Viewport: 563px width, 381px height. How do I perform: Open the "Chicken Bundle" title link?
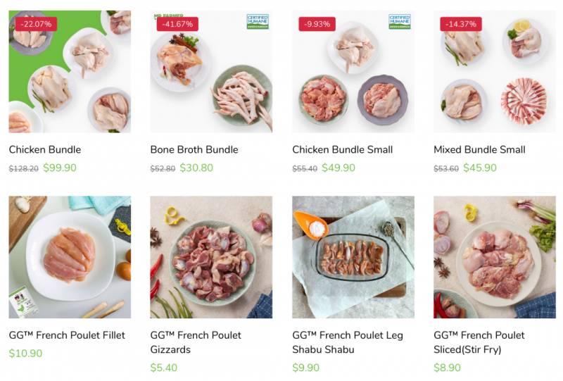click(x=45, y=149)
